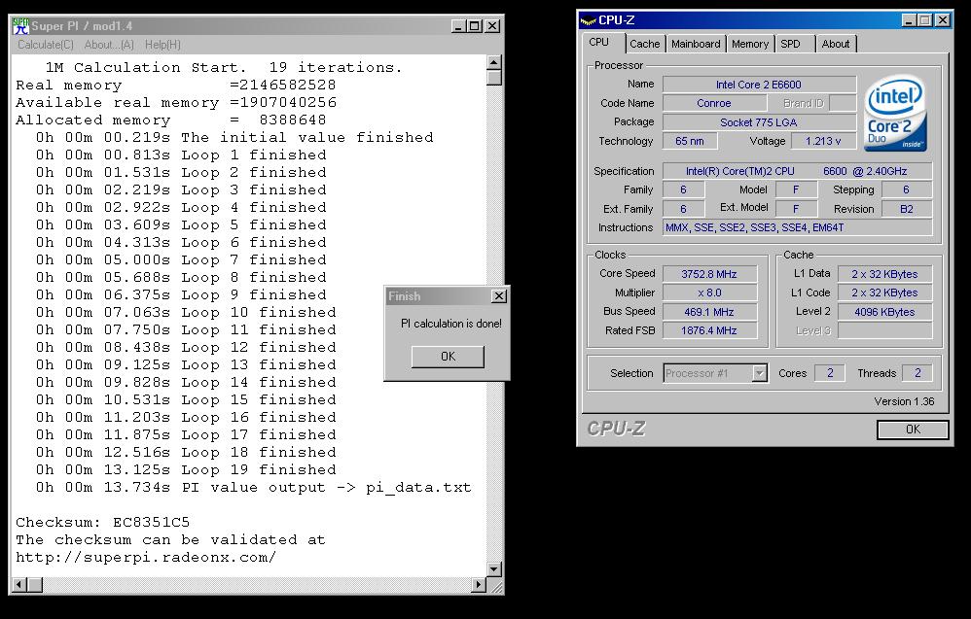Open the Calculate(C) menu in Super PI

[45, 45]
